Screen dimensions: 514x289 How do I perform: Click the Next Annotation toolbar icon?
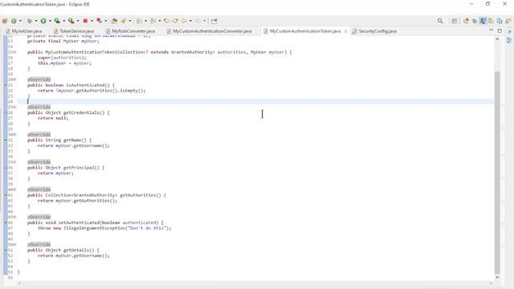click(139, 21)
